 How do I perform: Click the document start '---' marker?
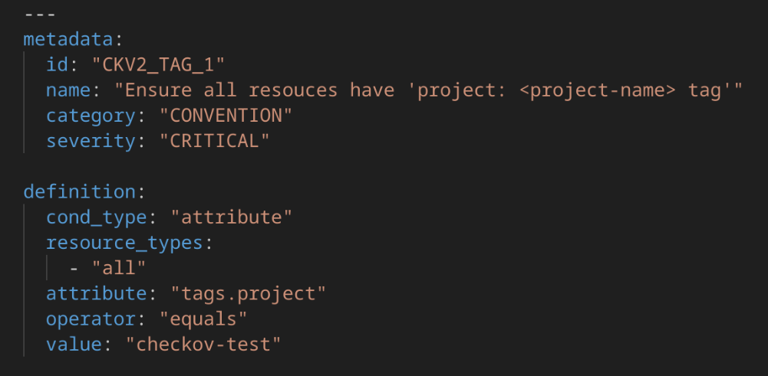[41, 14]
